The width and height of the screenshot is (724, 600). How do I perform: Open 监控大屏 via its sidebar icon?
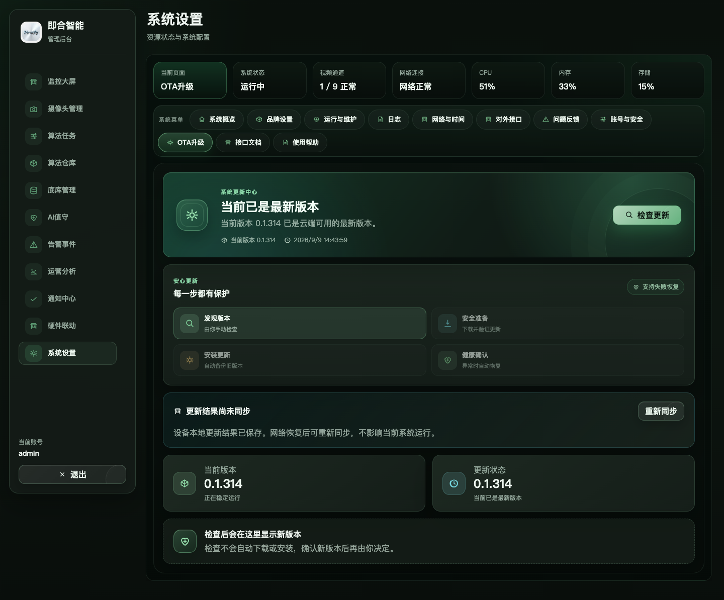(34, 81)
